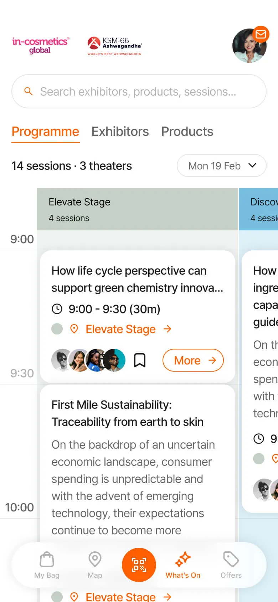Switch to the Exhibitors tab

coord(120,132)
